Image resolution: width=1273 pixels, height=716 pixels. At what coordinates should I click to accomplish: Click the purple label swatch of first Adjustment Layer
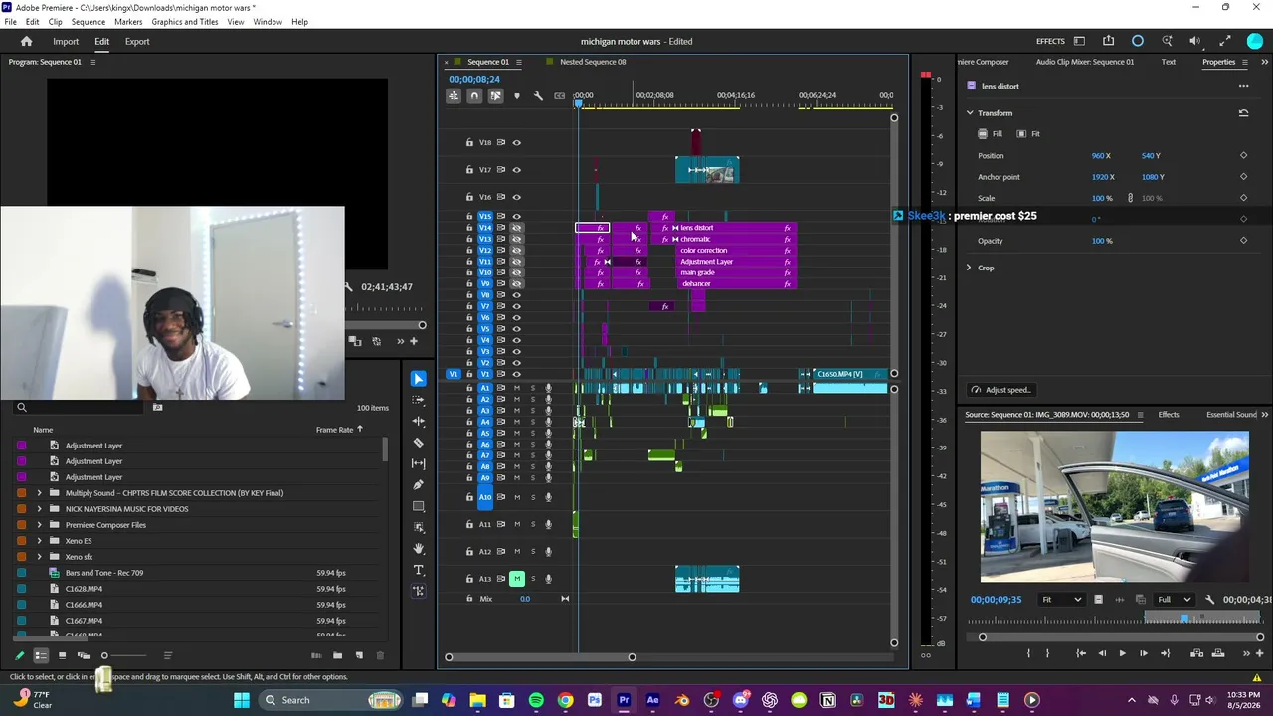22,446
